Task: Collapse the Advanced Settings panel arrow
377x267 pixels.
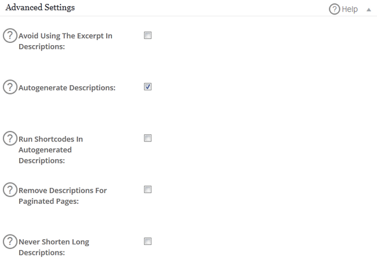Action: pyautogui.click(x=368, y=10)
